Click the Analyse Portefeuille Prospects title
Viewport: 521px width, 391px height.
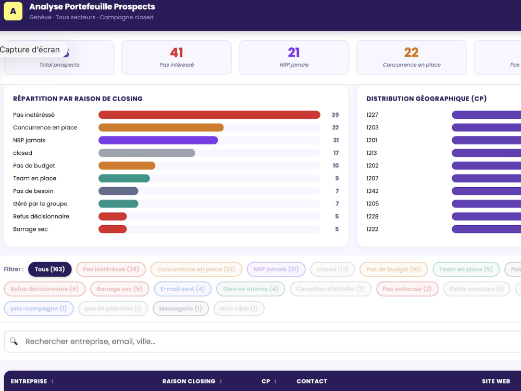point(92,7)
